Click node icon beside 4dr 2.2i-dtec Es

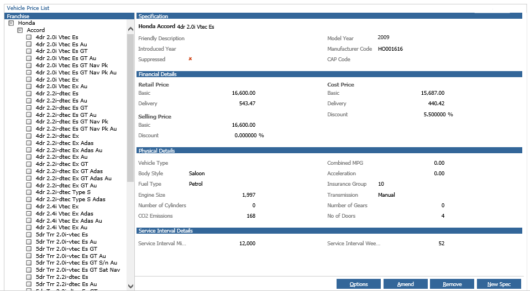29,93
